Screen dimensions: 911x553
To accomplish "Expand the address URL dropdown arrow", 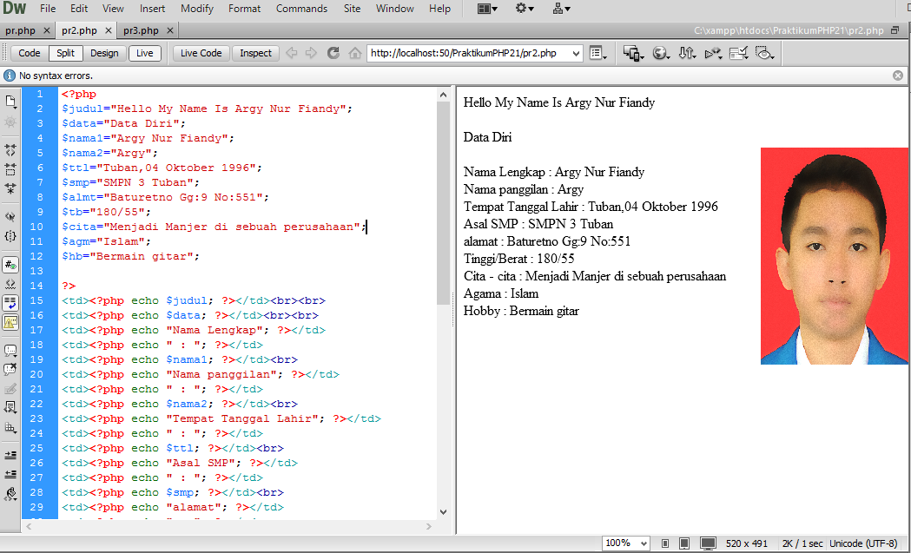I will (x=576, y=54).
